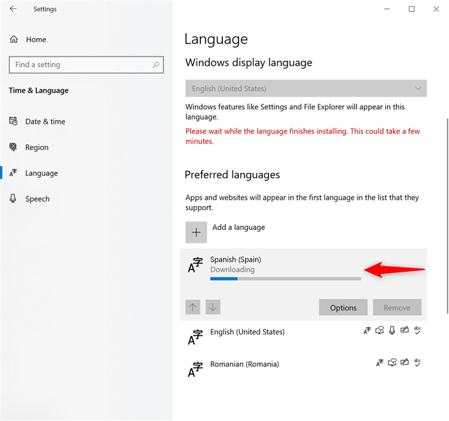Click the Region globe icon
This screenshot has height=421, width=449.
(13, 147)
